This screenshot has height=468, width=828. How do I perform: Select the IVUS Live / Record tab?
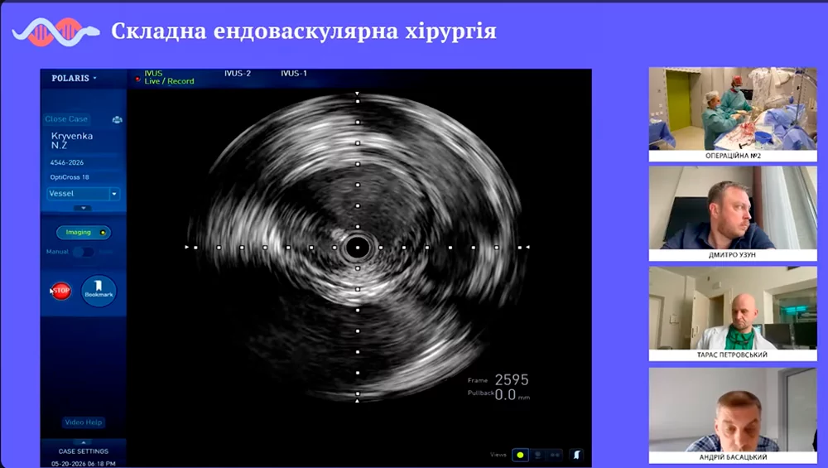(169, 77)
